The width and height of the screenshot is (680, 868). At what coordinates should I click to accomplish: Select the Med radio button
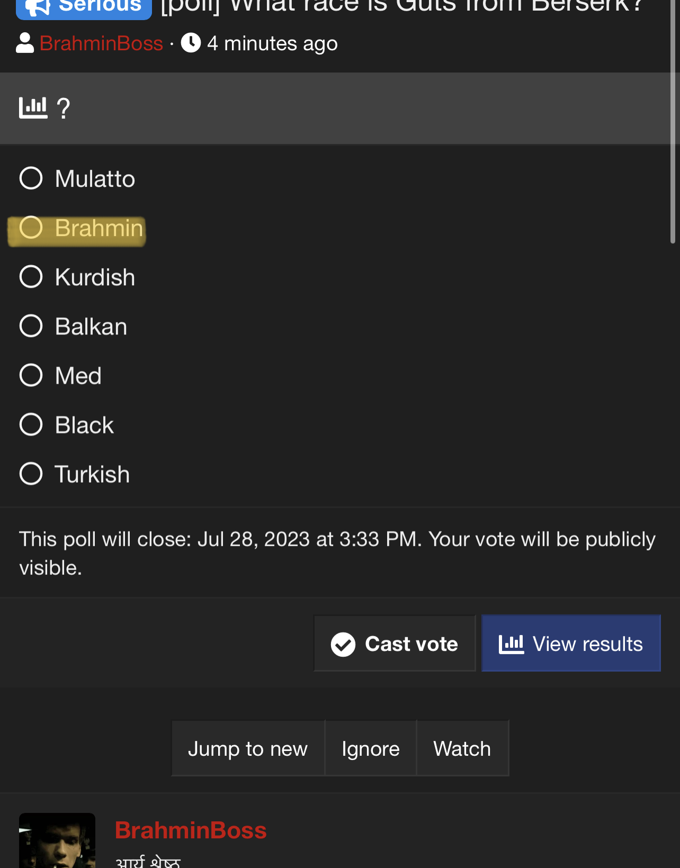pyautogui.click(x=31, y=375)
